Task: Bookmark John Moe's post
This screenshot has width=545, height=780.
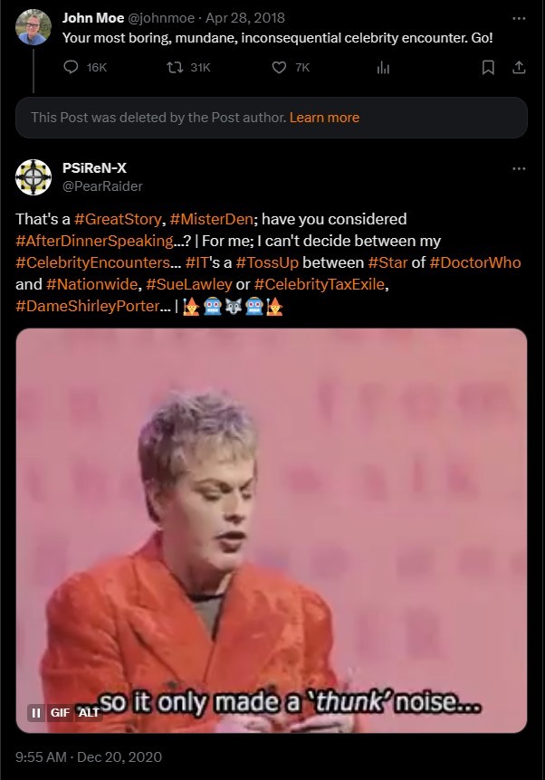Action: (488, 67)
